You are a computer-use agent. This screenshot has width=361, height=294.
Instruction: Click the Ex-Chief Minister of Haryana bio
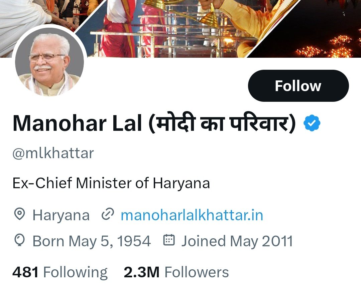pos(111,183)
